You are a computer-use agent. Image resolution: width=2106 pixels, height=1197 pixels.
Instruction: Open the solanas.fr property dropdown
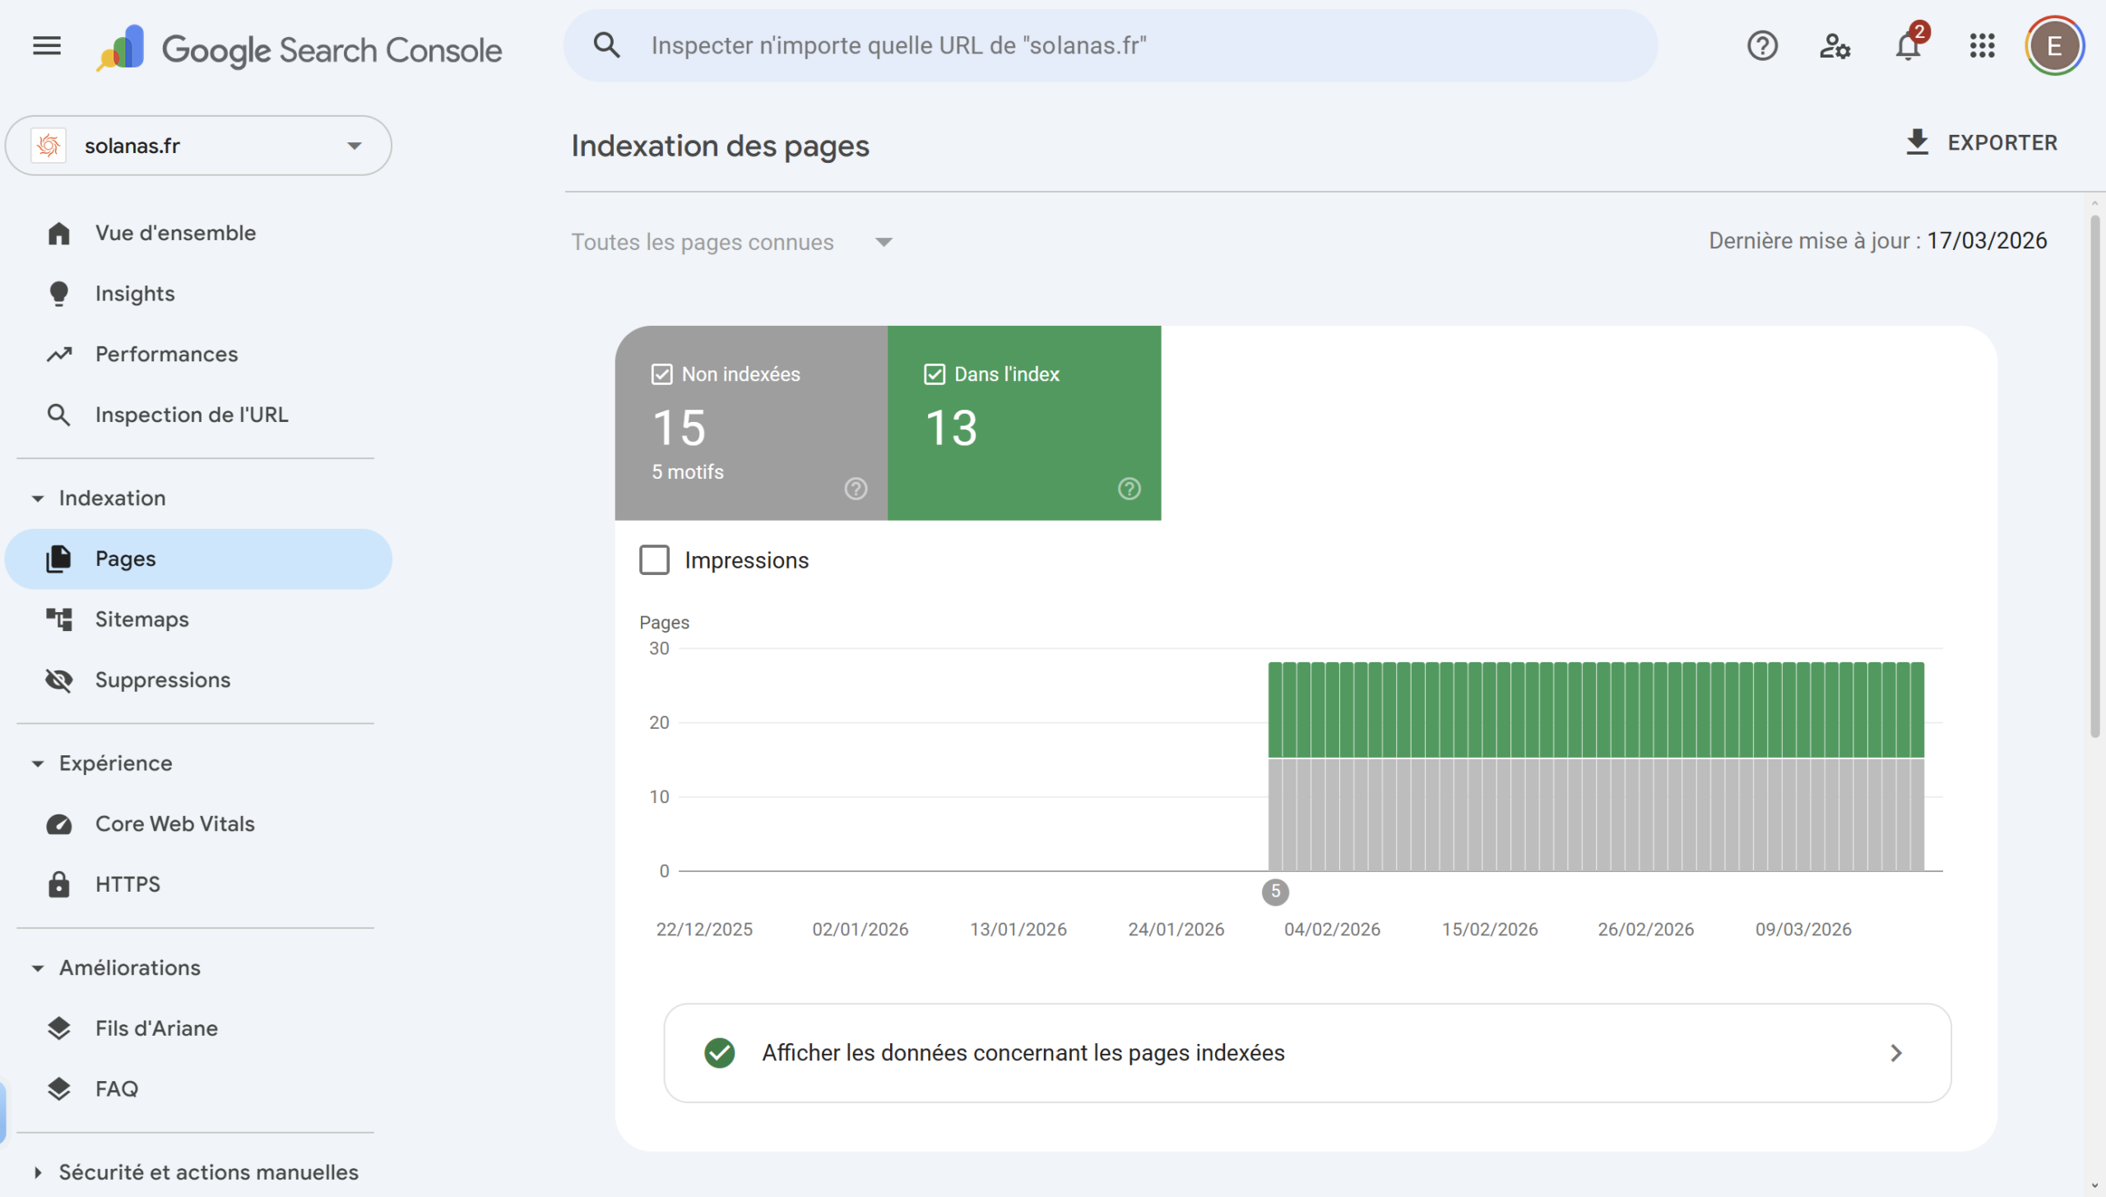[198, 146]
